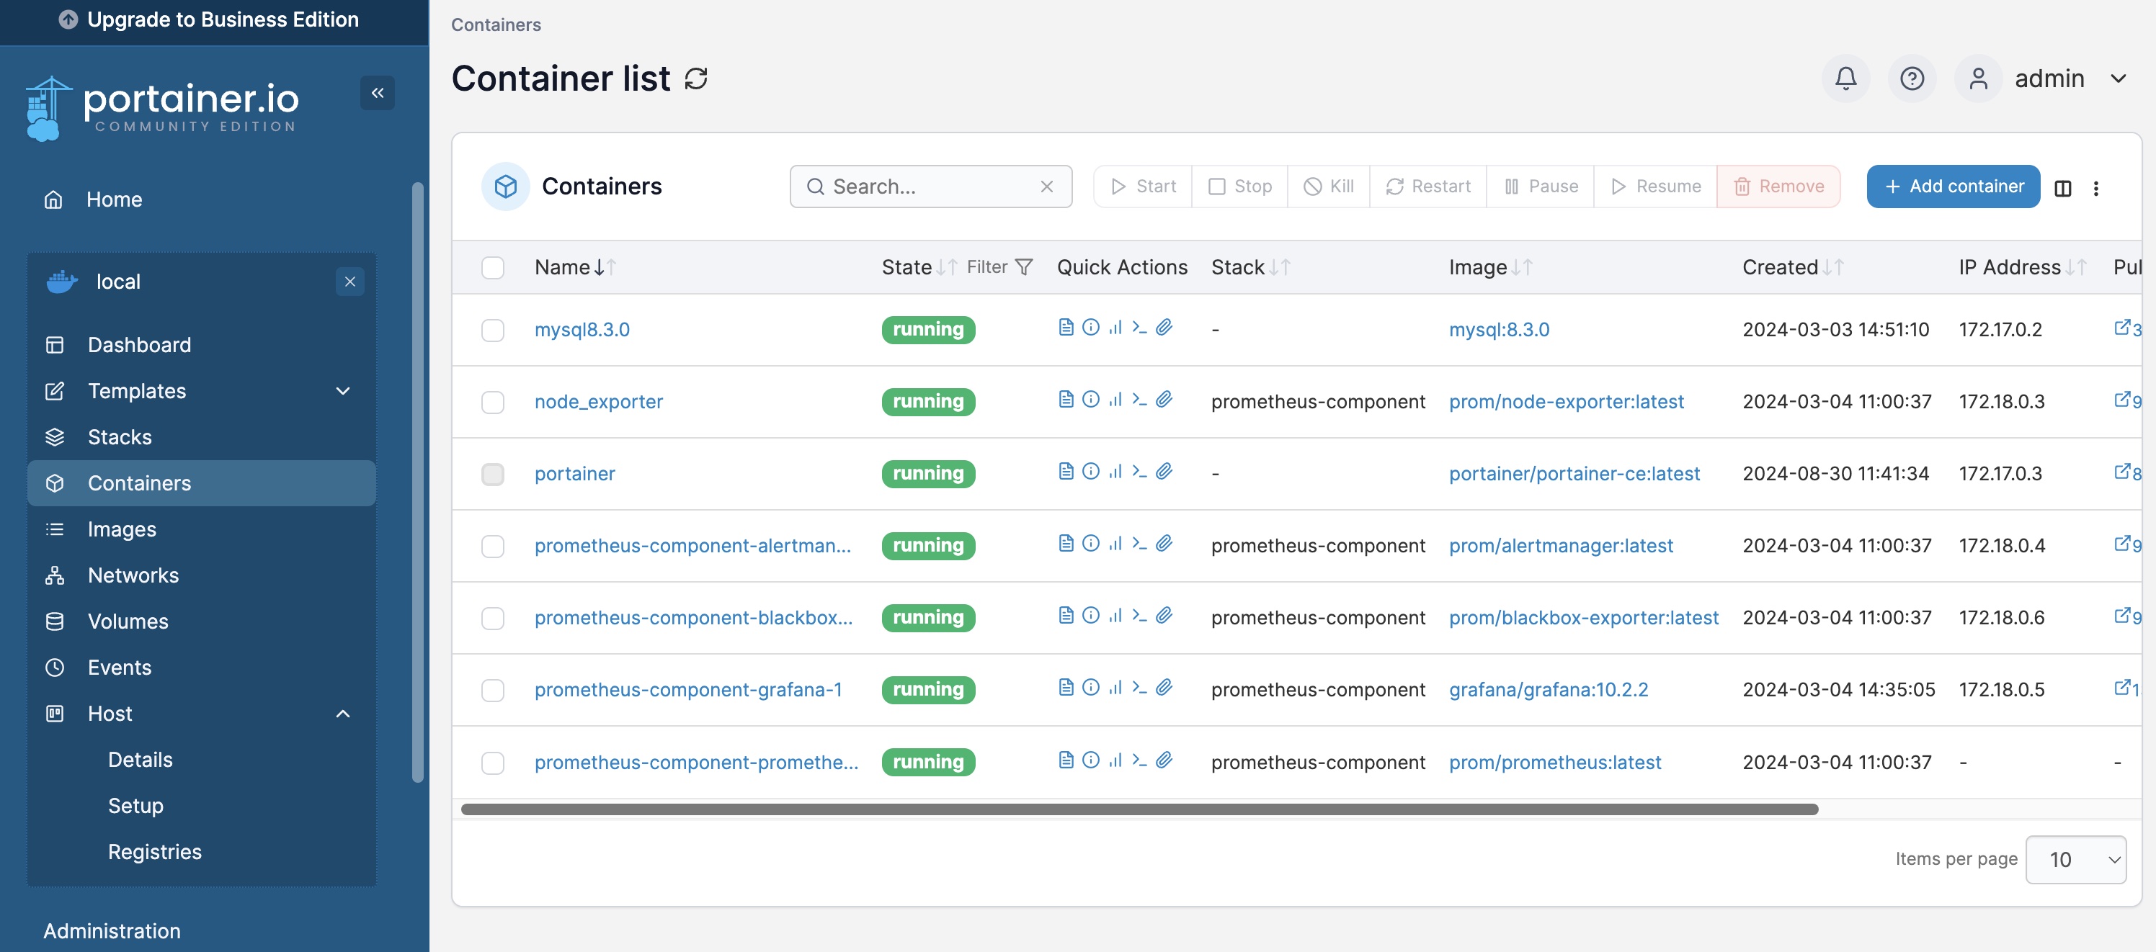
Task: Sort containers by IP Address column
Action: pyautogui.click(x=2022, y=267)
